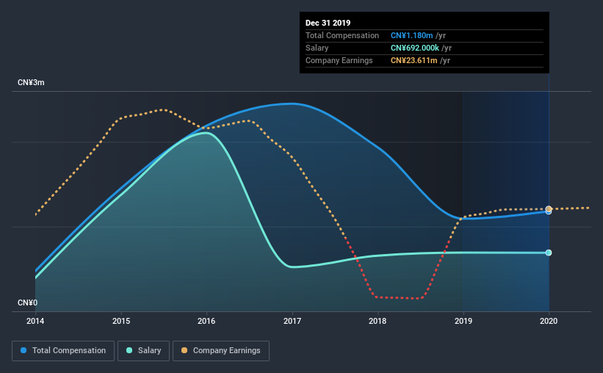The image size is (603, 373).
Task: Click the Salary label in tooltip
Action: click(317, 48)
